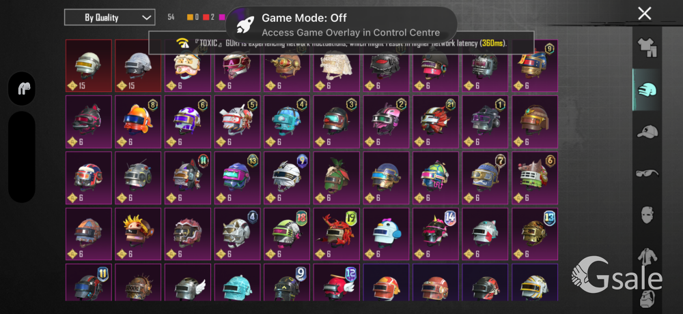Select the orange helmet with badge 8
Viewport: 683px width, 314px height.
pyautogui.click(x=138, y=122)
